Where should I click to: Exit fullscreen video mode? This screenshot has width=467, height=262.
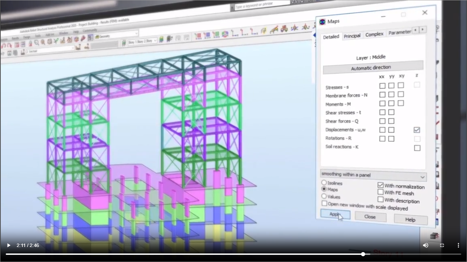(x=442, y=245)
